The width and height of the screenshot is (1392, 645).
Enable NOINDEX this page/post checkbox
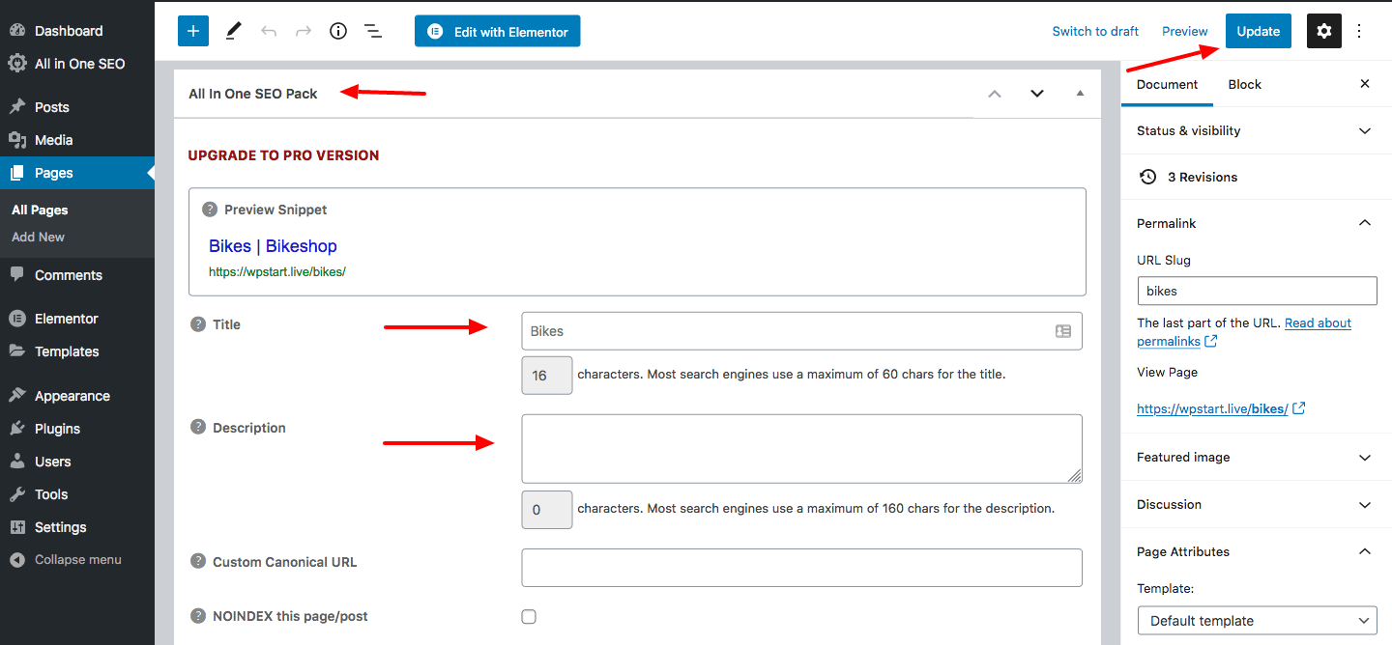tap(529, 617)
